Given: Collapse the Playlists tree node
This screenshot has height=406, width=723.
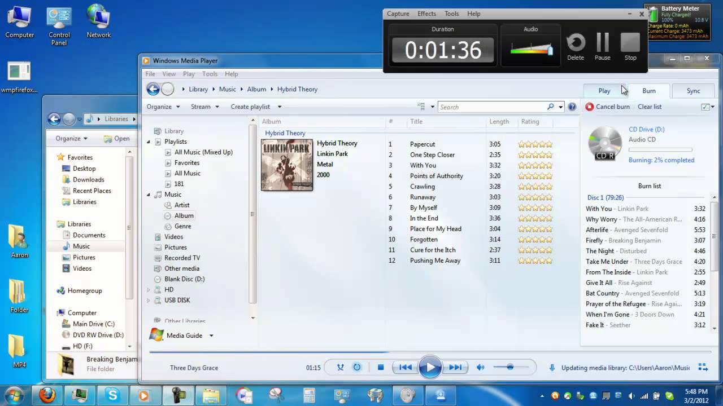Looking at the screenshot, I should pos(149,142).
